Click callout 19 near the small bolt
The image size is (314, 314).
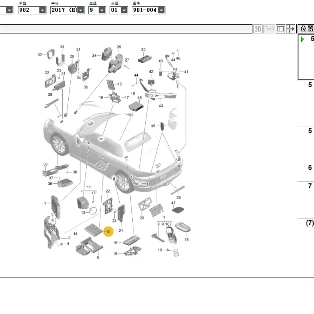(x=101, y=97)
